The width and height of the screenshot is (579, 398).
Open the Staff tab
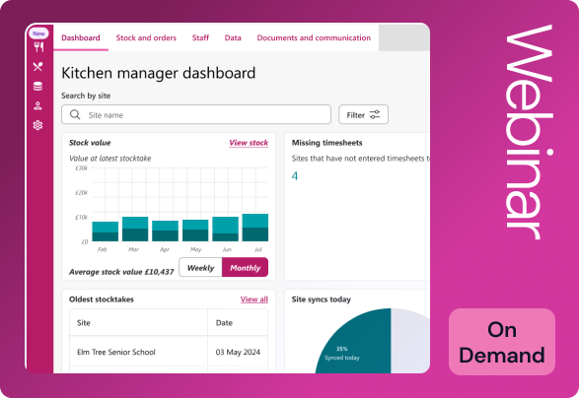tap(200, 37)
